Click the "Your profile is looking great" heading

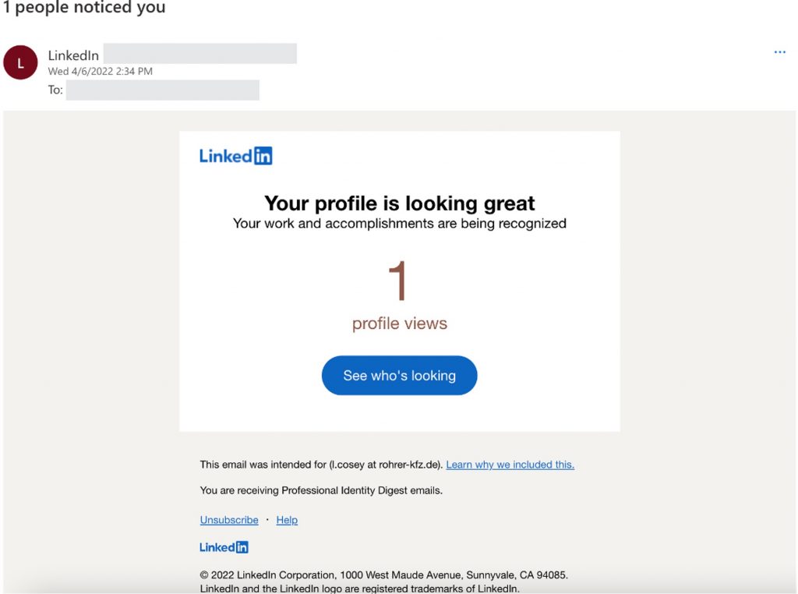tap(399, 203)
